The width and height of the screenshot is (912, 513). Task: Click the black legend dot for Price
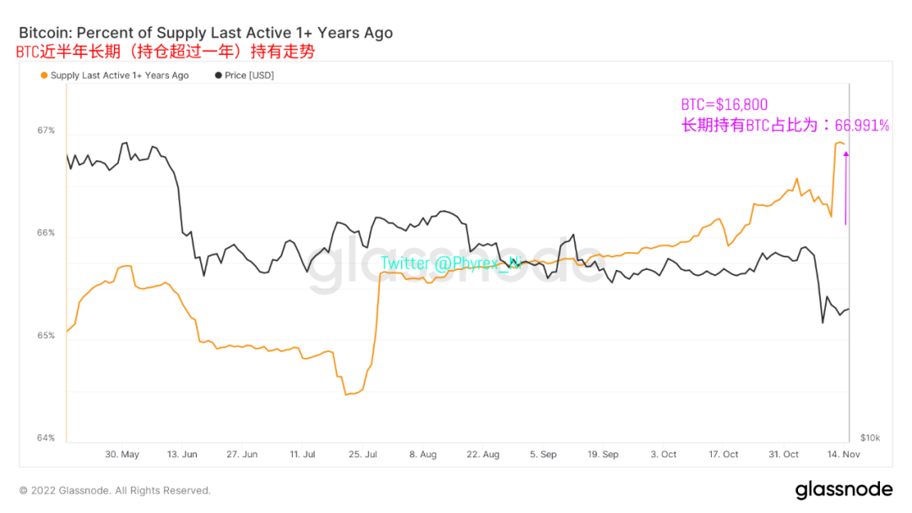(218, 76)
